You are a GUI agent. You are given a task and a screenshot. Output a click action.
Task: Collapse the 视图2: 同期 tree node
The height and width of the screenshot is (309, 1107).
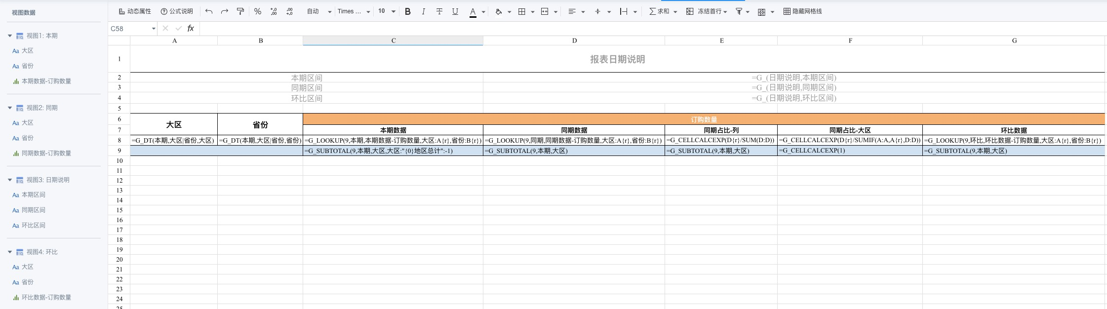click(x=10, y=108)
